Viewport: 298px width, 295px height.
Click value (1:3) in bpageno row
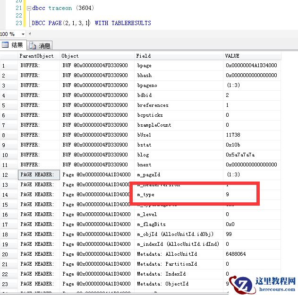[x=252, y=86]
